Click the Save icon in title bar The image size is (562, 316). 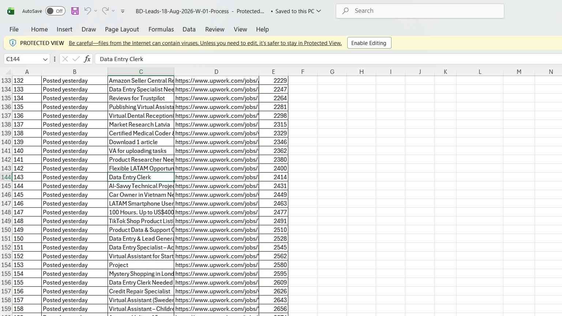75,11
